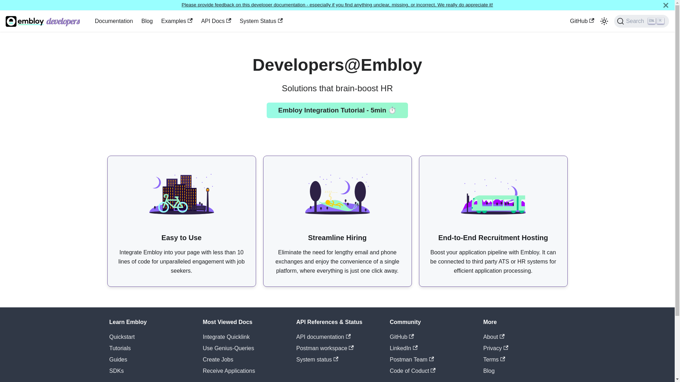
Task: Open Examples in the navbar
Action: (177, 21)
